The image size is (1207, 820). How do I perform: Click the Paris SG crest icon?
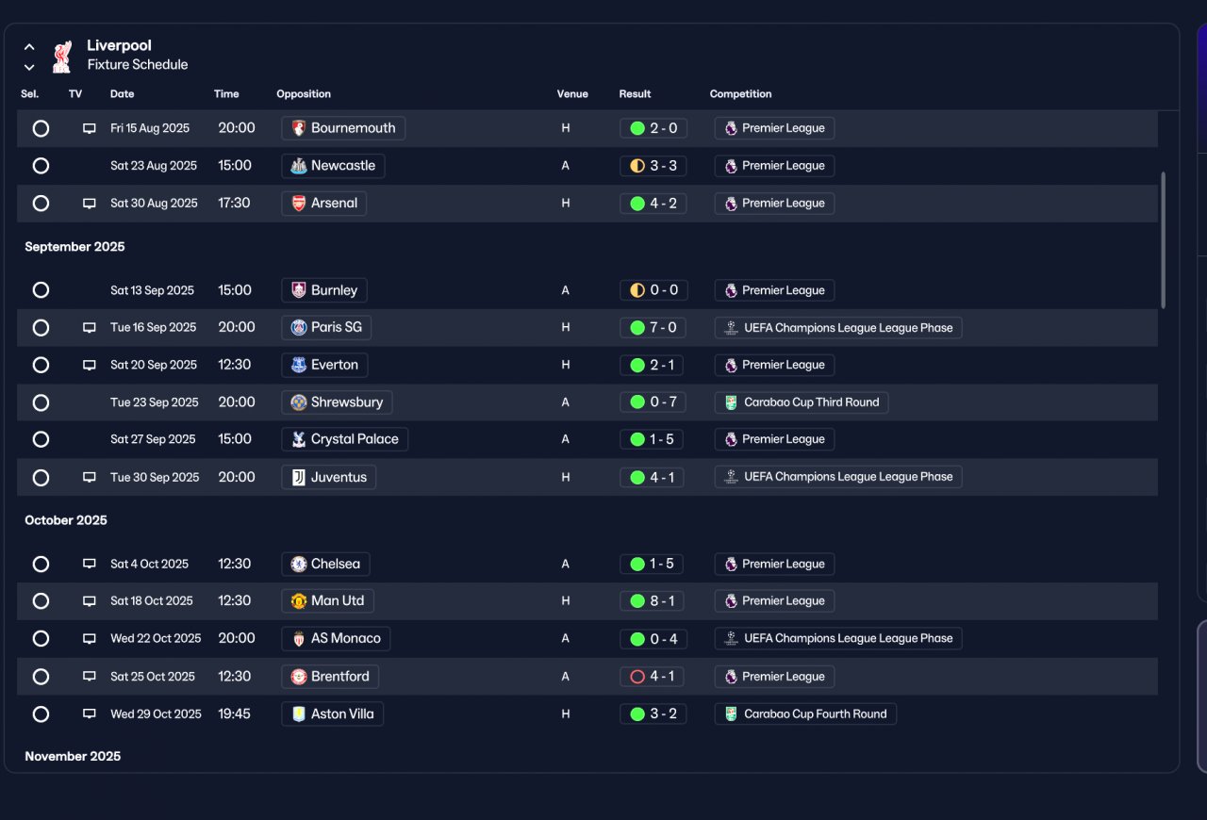[x=298, y=327]
